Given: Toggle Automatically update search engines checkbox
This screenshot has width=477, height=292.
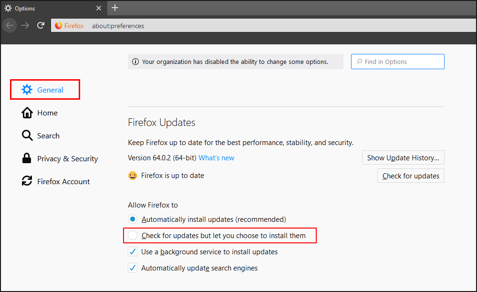Looking at the screenshot, I should [x=133, y=268].
